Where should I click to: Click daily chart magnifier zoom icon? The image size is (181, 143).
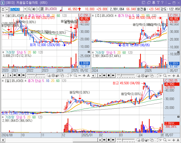[x=165, y=140]
